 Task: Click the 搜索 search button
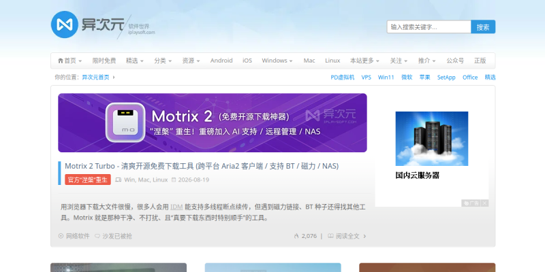483,27
